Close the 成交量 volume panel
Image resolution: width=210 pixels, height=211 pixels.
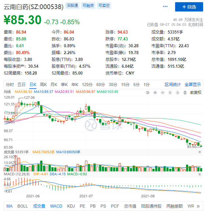tap(199, 152)
